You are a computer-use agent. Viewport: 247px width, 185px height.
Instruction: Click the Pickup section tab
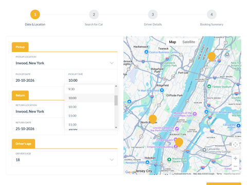pos(20,47)
